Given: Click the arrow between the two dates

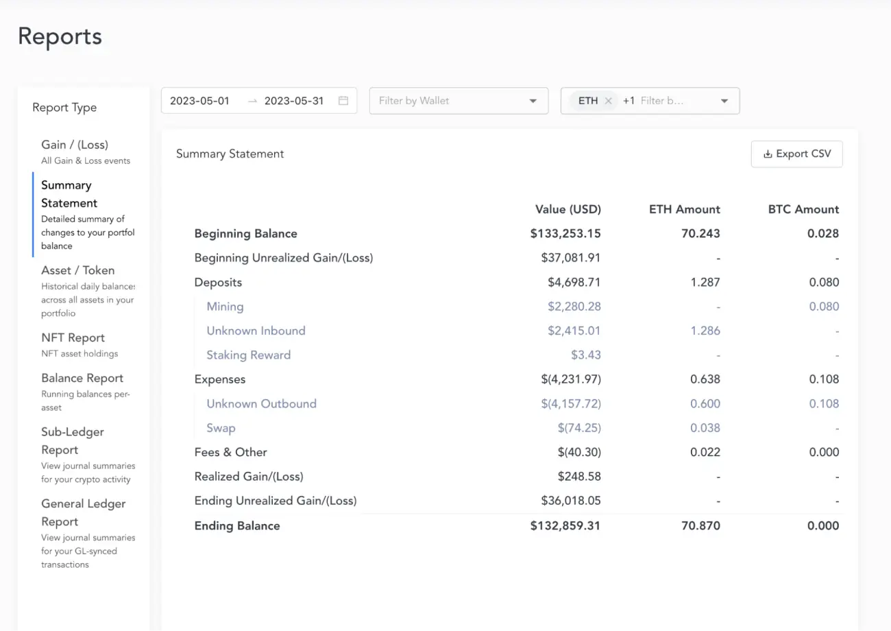Looking at the screenshot, I should pos(252,101).
